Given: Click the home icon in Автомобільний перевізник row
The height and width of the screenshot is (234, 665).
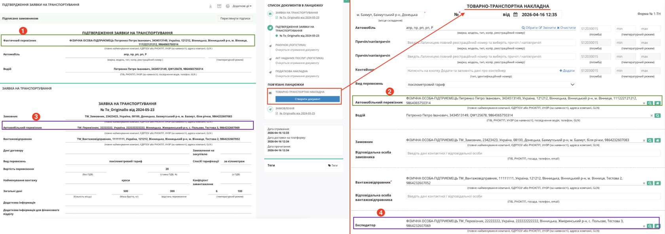Looking at the screenshot, I should 657,103.
